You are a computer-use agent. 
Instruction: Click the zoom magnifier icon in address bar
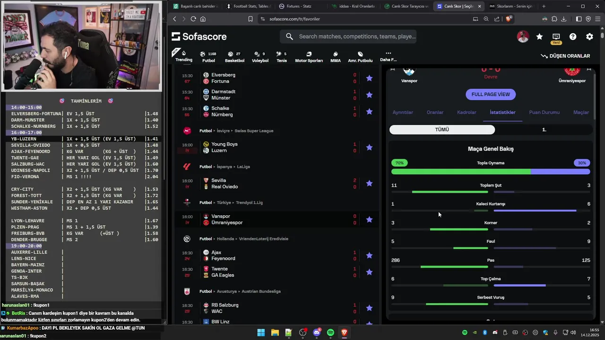point(486,19)
